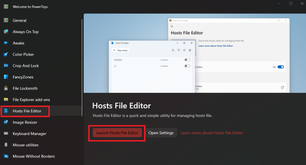The height and width of the screenshot is (165, 306).
Task: Toggle the ::1 localhost switch in preview
Action: pyautogui.click(x=187, y=66)
